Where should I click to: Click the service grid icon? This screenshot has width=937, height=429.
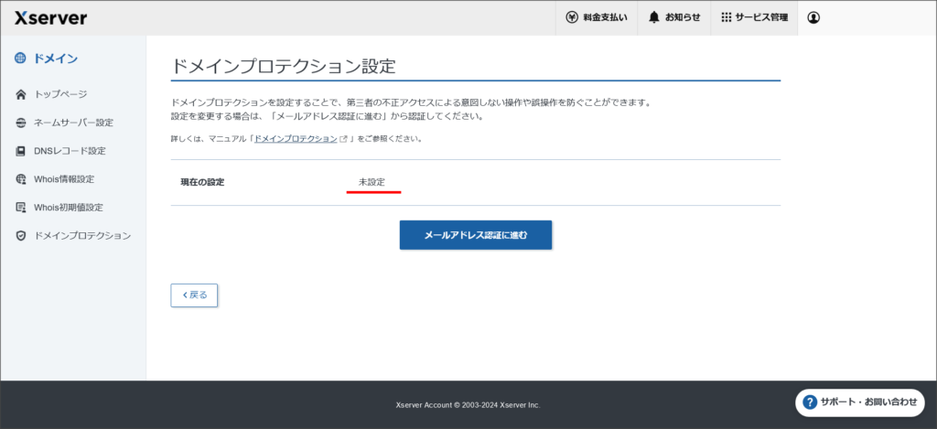(726, 18)
